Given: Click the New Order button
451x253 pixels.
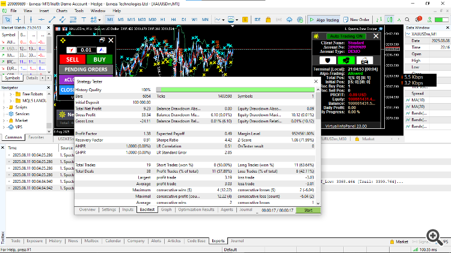Looking at the screenshot, I should (x=356, y=20).
